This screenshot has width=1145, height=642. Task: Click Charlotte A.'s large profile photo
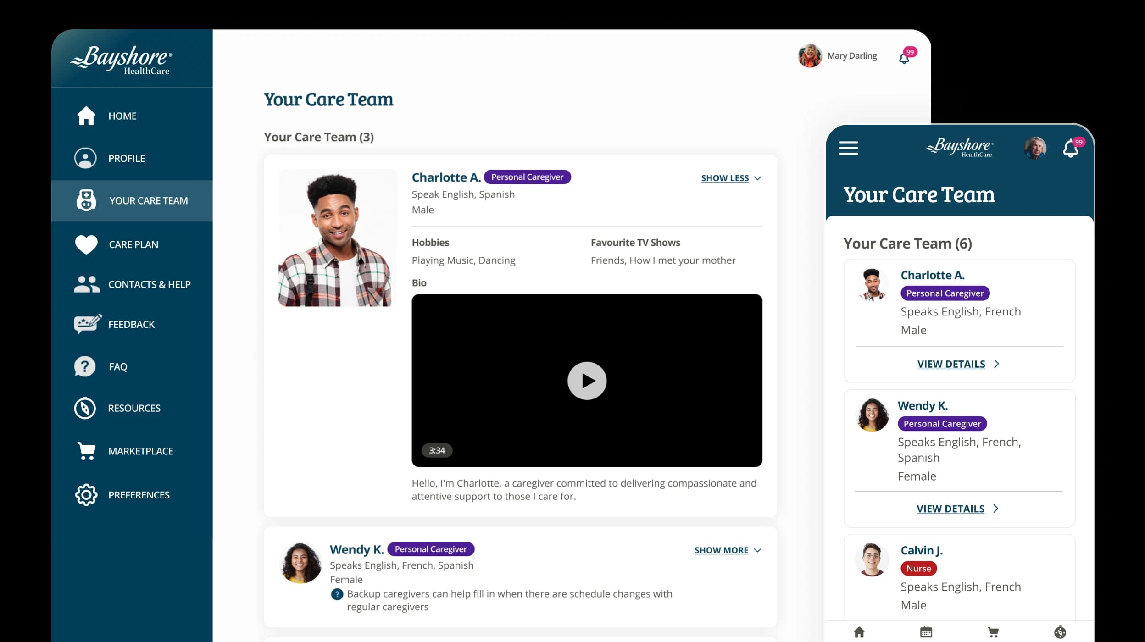point(337,238)
